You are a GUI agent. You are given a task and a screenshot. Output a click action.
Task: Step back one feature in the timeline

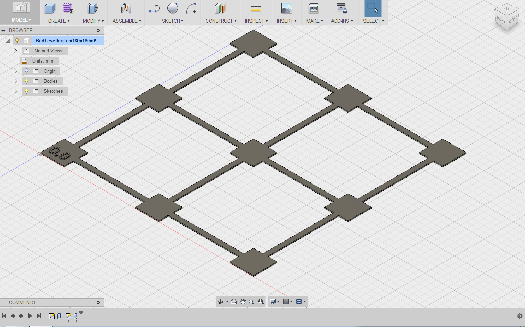[13, 316]
